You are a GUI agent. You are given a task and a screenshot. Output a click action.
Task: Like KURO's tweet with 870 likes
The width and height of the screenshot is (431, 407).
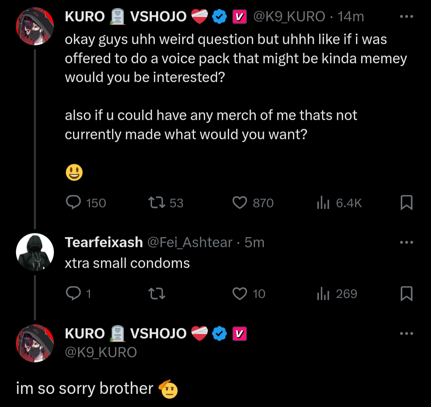click(240, 203)
